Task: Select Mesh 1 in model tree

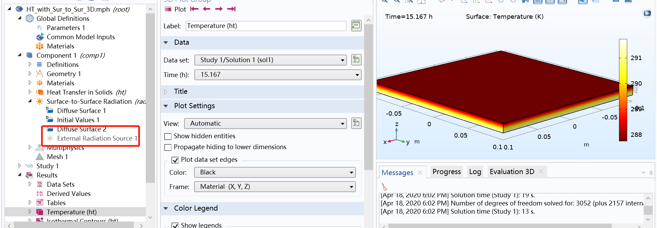Action: coord(57,157)
